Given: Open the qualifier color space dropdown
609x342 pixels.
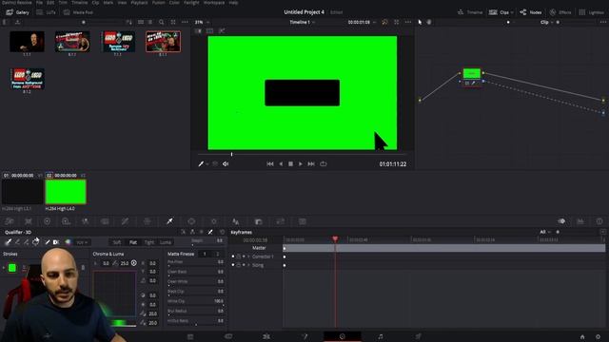Looking at the screenshot, I should click(x=82, y=242).
